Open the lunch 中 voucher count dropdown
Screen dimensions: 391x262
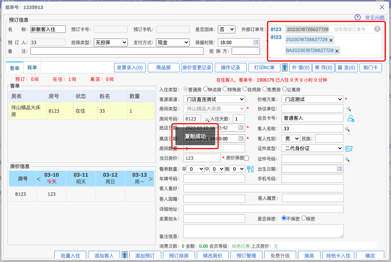217,169
